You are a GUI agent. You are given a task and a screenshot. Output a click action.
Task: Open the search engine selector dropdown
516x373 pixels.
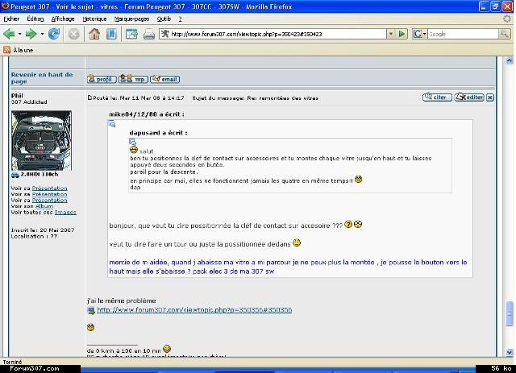point(419,34)
